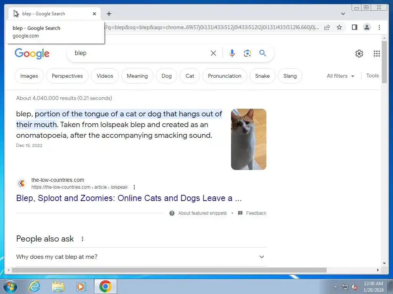Open Chrome side panel

pyautogui.click(x=354, y=27)
